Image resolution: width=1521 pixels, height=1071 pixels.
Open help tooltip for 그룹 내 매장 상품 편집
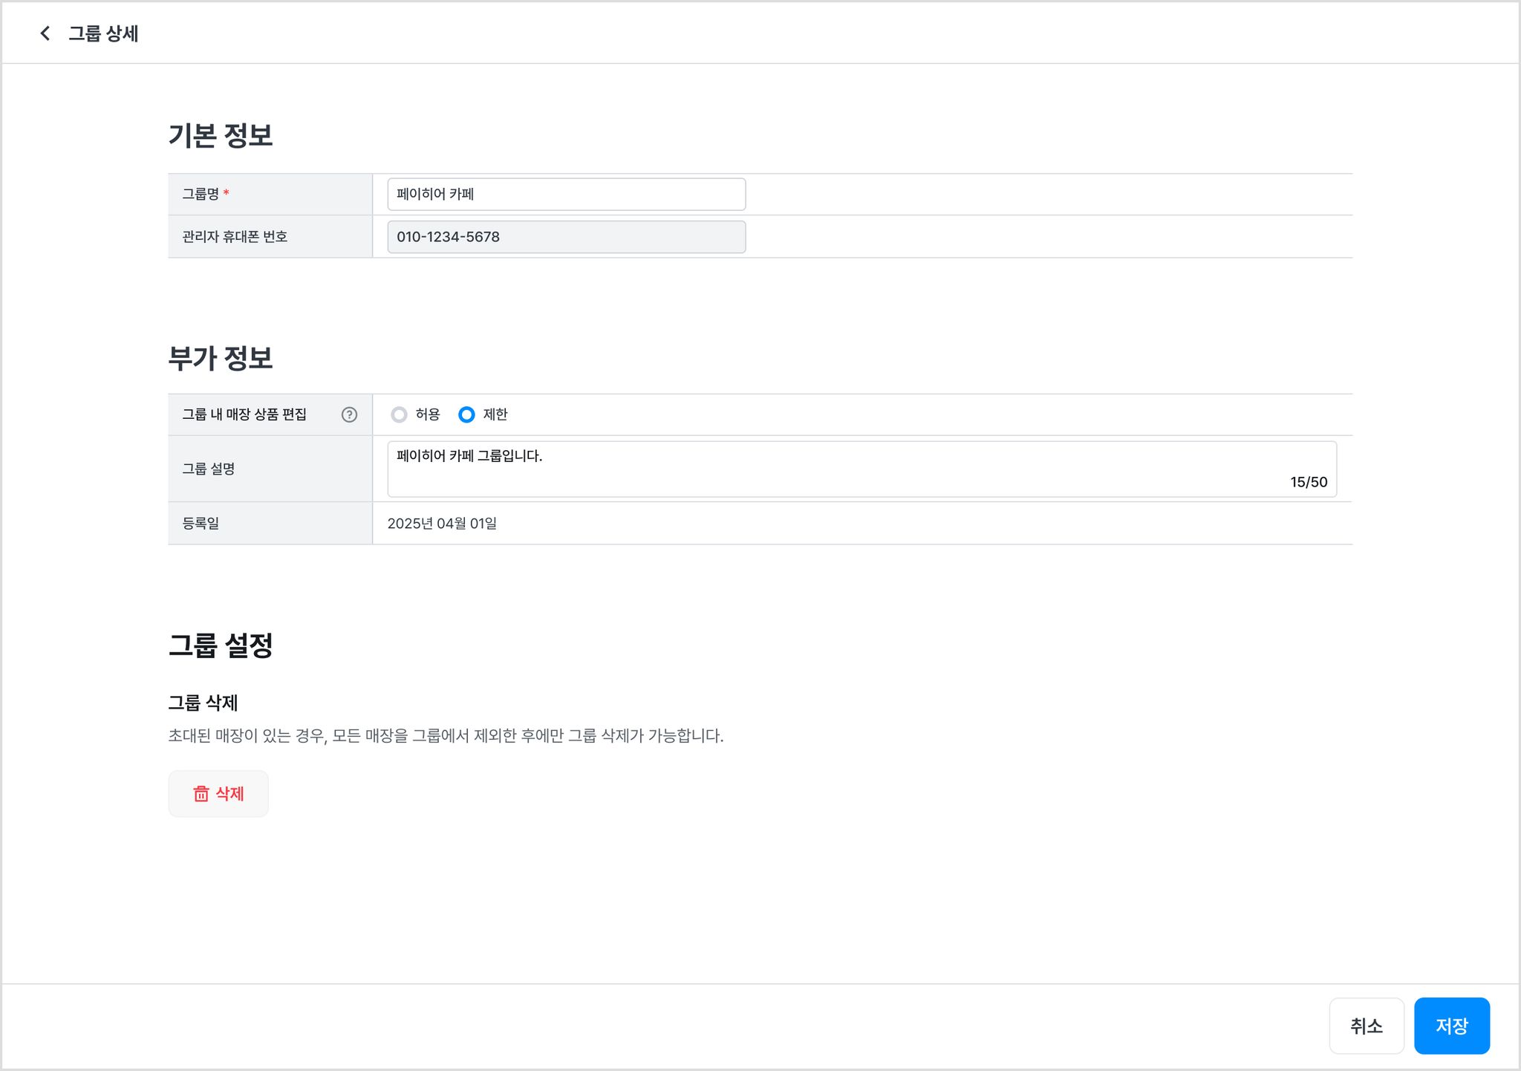tap(349, 414)
